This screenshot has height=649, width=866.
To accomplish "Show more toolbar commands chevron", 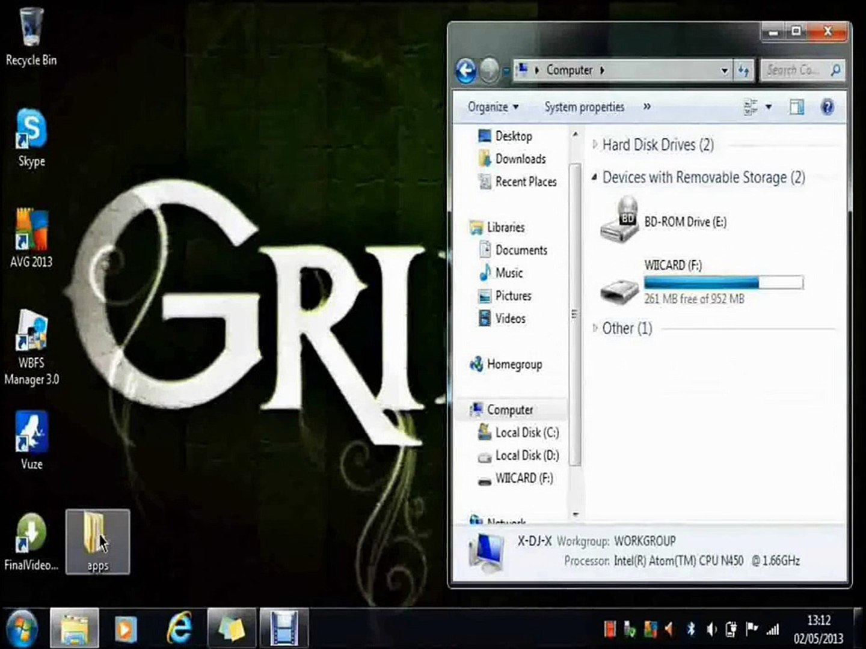I will [646, 106].
